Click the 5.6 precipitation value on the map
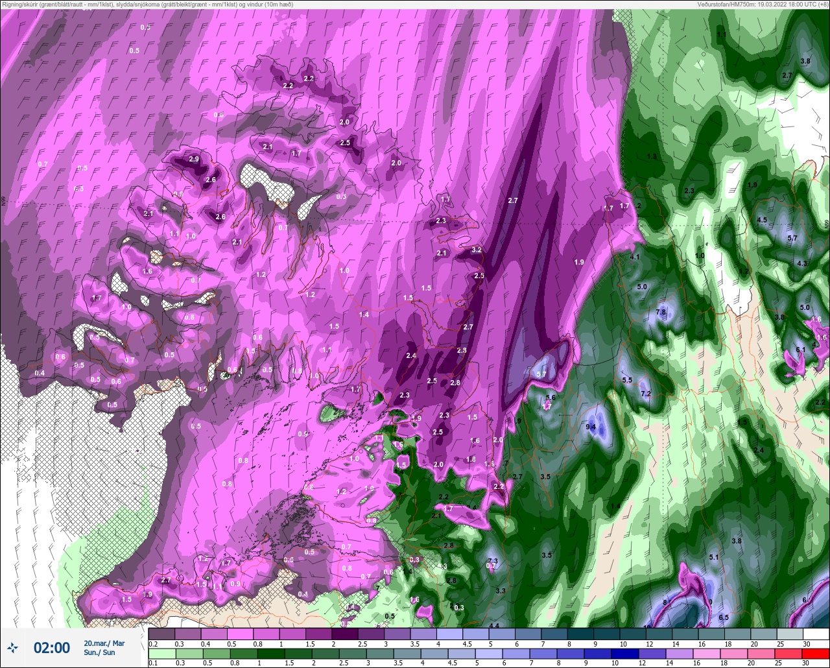 (x=551, y=398)
